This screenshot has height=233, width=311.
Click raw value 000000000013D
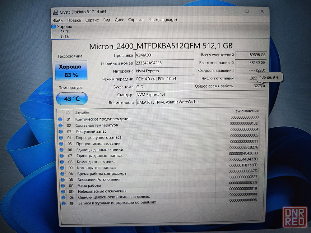click(x=244, y=123)
